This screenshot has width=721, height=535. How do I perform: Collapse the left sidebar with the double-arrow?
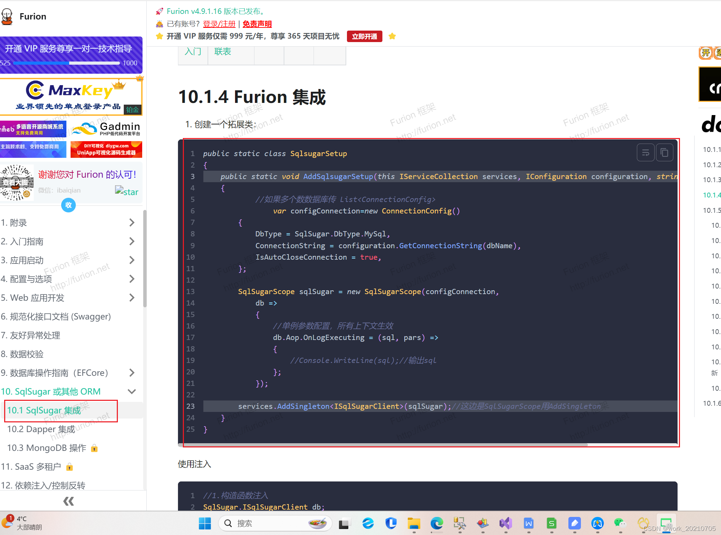68,501
